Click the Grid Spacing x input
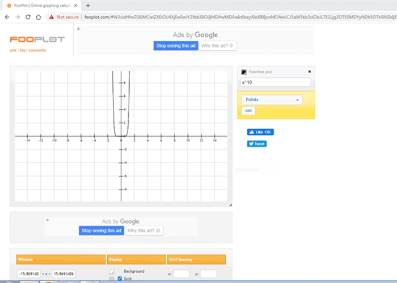 click(181, 274)
